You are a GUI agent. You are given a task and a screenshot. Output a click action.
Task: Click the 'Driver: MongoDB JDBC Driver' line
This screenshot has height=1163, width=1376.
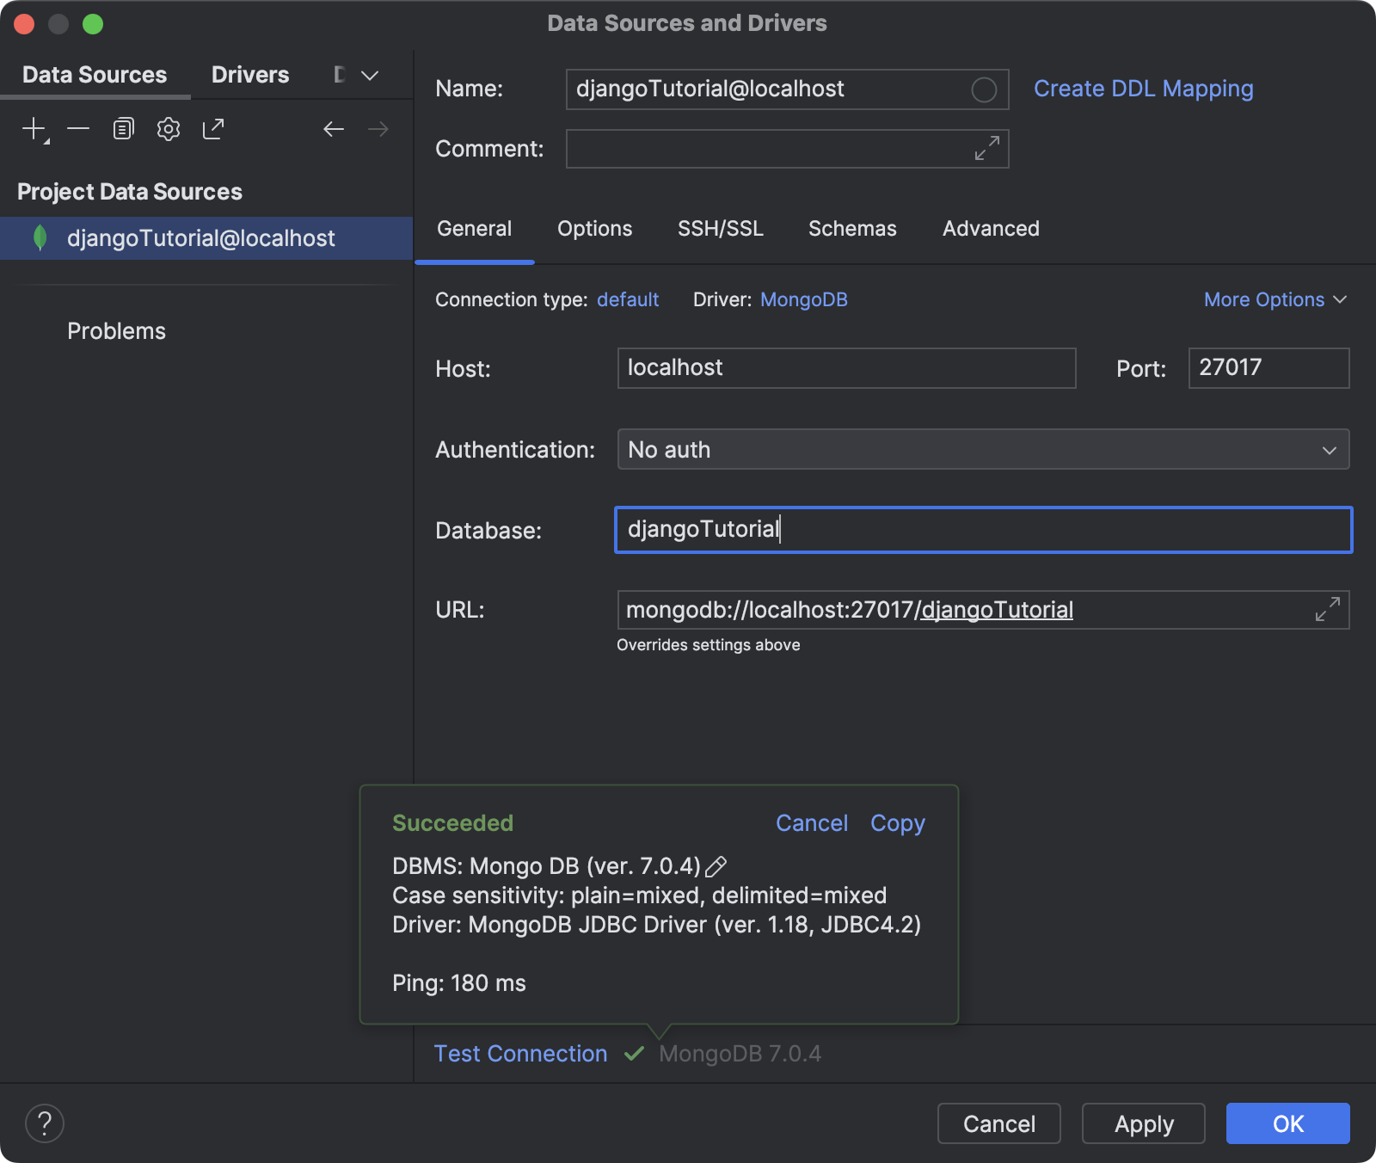[x=656, y=925]
